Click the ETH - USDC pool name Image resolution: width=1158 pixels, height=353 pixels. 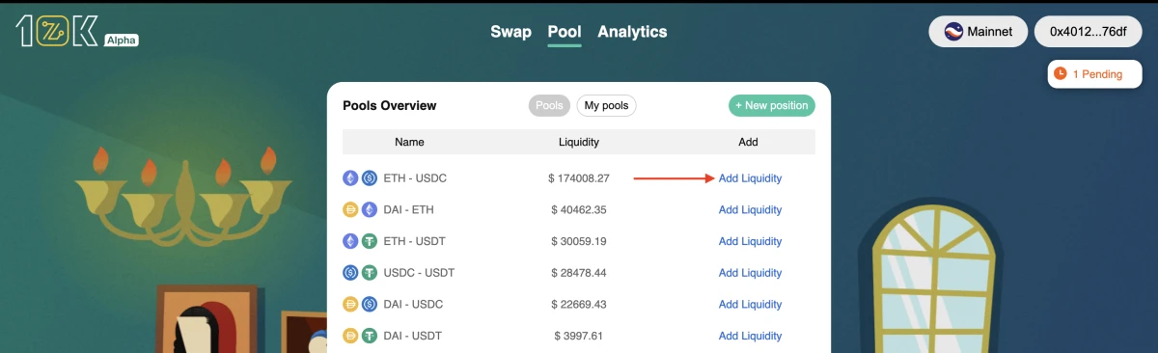click(415, 178)
